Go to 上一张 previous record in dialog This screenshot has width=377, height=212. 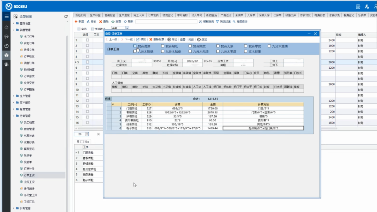tap(111, 39)
